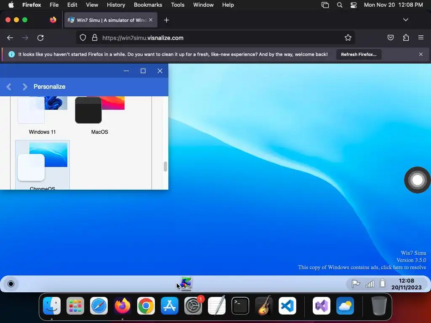Open the Firefox extensions icon

point(406,37)
